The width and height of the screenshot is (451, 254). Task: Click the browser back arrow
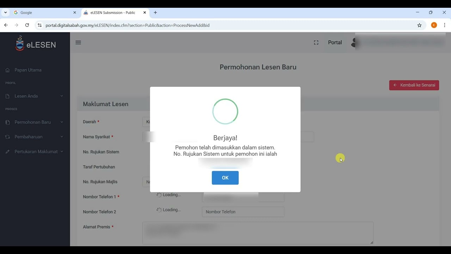[x=6, y=25]
